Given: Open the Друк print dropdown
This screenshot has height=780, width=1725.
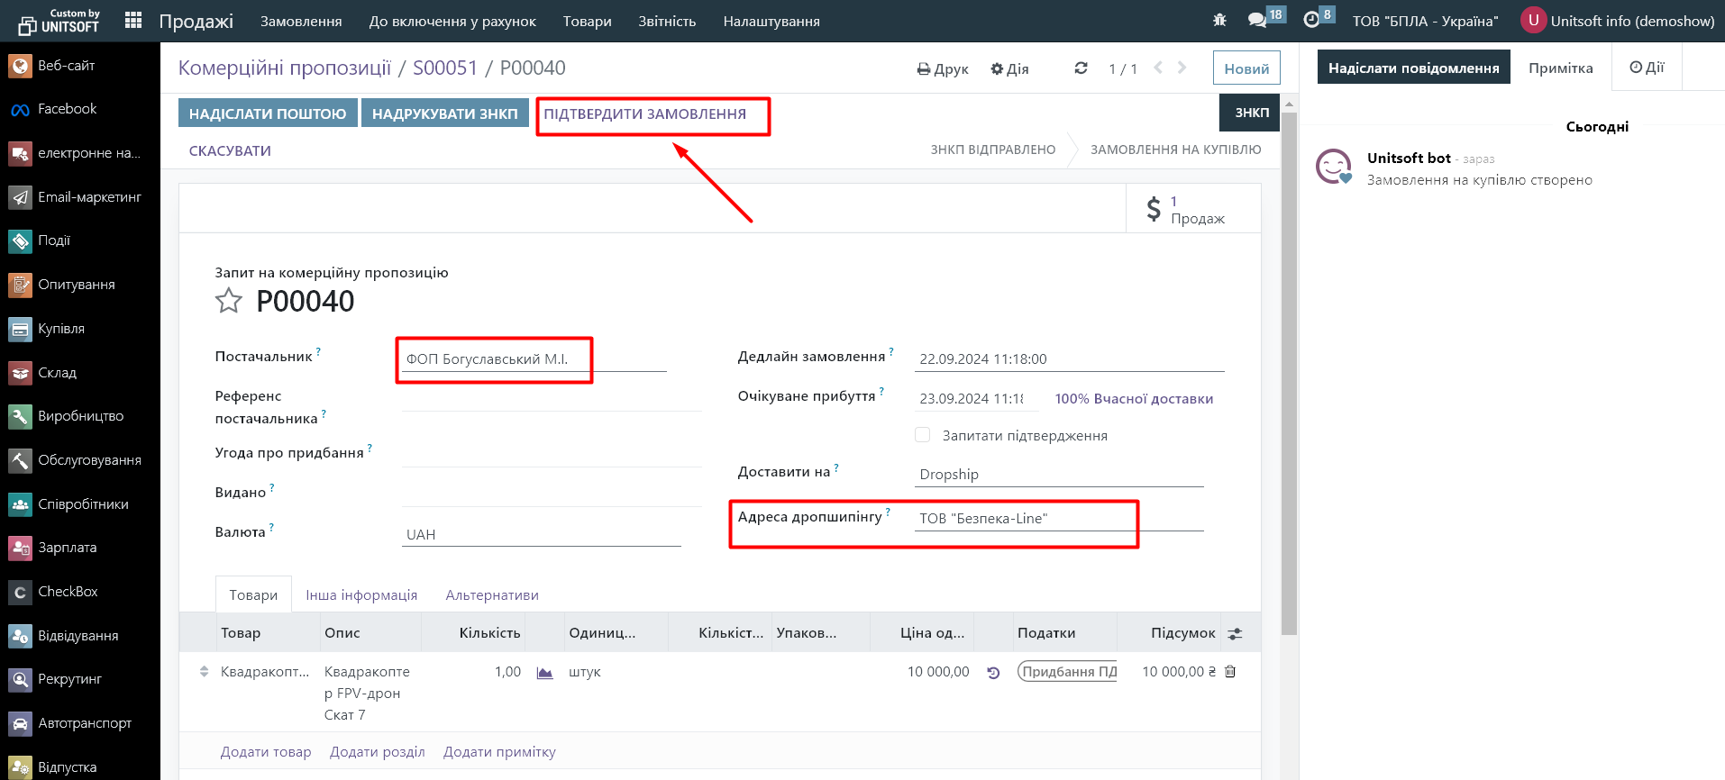Looking at the screenshot, I should (x=943, y=68).
